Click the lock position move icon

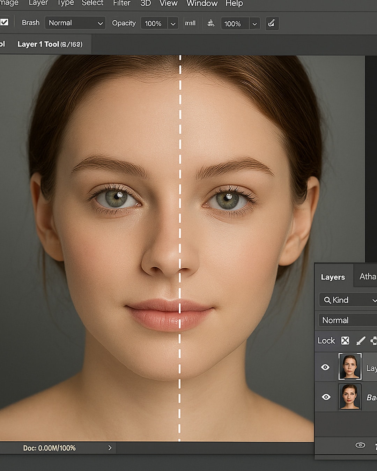pyautogui.click(x=374, y=341)
